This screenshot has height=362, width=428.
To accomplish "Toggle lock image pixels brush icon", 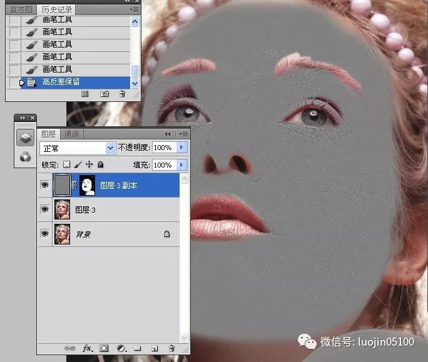I will [78, 164].
